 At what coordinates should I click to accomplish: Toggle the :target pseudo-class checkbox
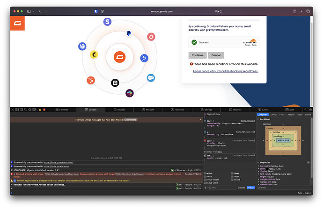(x=232, y=176)
